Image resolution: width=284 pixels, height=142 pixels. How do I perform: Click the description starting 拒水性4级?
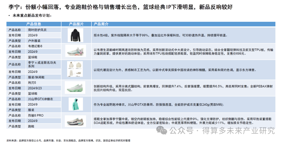point(161,35)
